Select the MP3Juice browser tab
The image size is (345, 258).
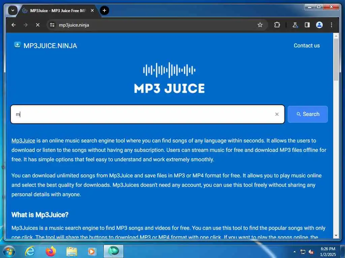(x=58, y=10)
